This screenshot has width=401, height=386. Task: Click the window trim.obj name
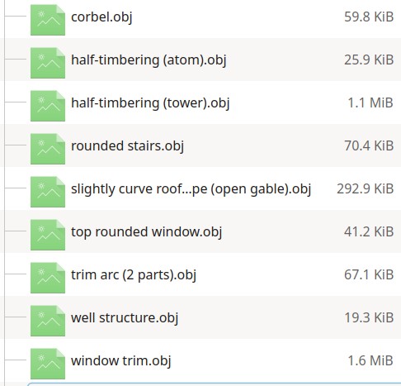pyautogui.click(x=121, y=361)
